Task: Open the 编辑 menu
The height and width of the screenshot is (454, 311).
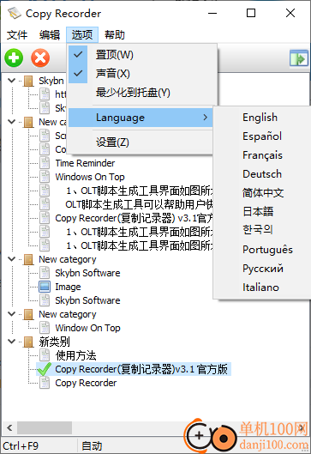Action: 50,34
